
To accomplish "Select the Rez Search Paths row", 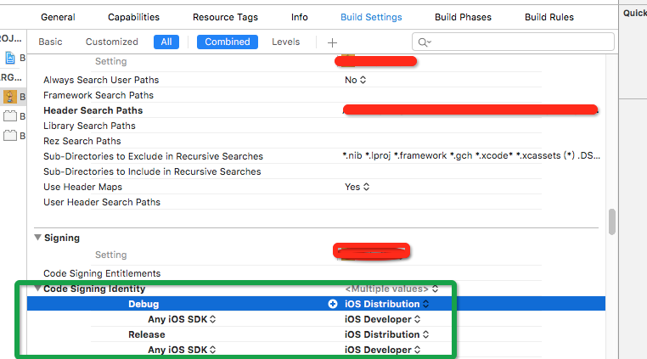I will pos(82,141).
